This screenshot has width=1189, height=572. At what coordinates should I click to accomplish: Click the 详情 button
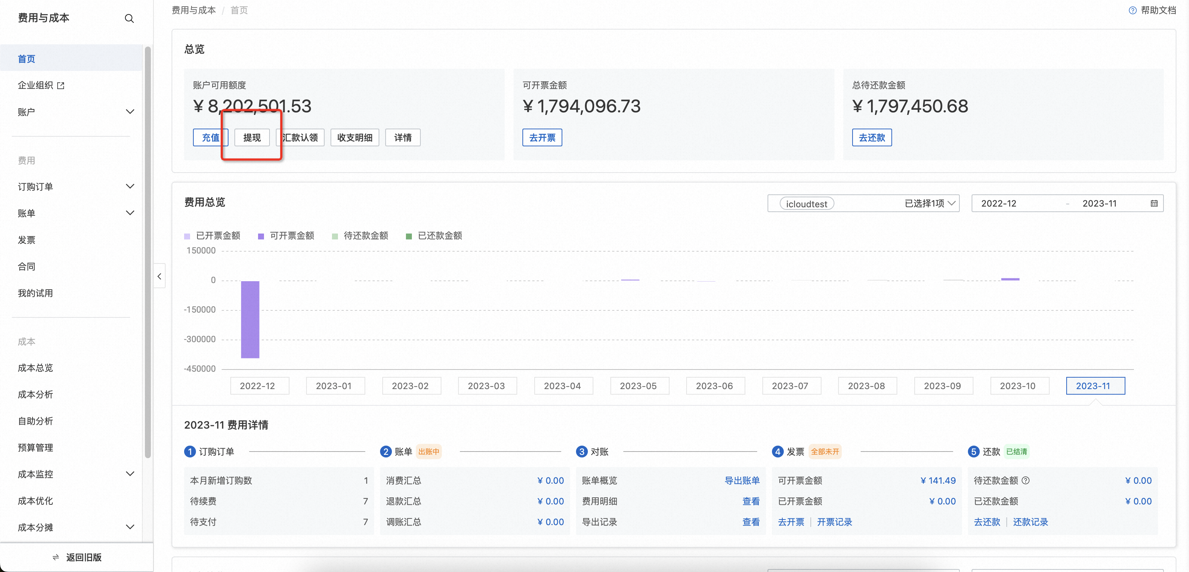403,137
